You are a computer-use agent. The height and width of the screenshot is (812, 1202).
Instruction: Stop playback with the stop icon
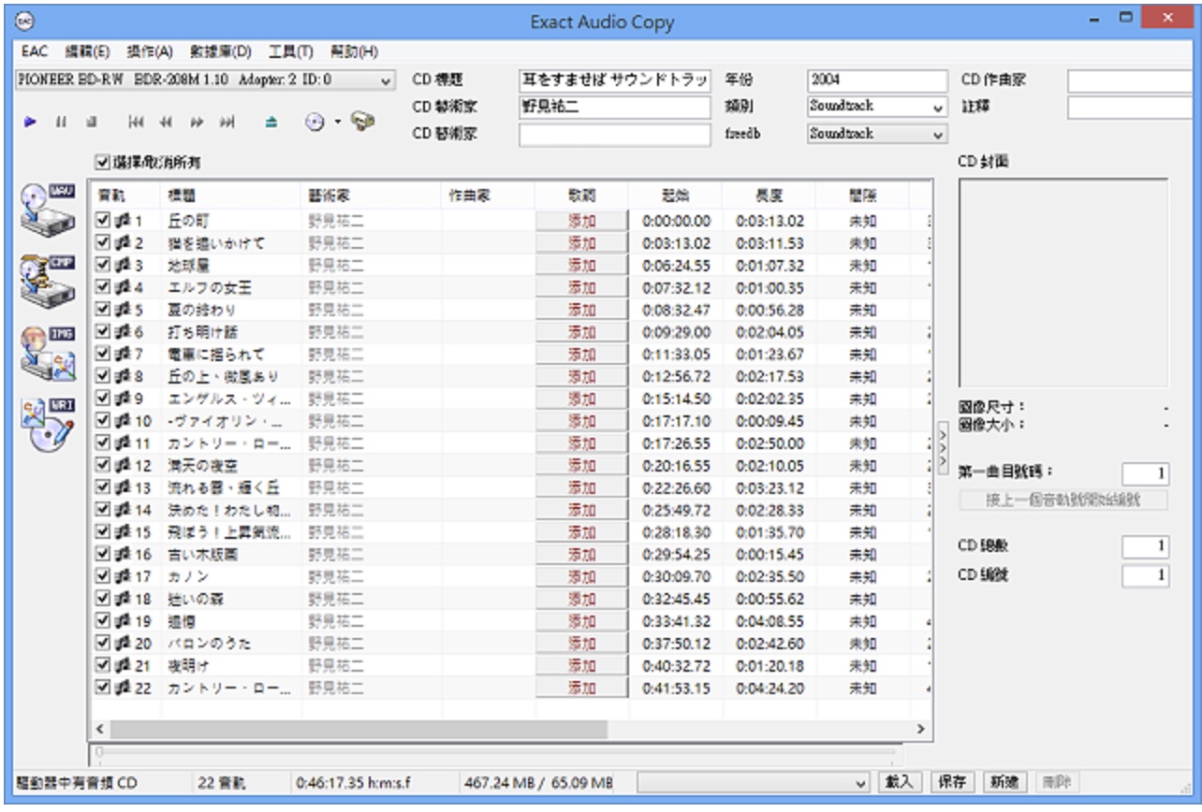pos(91,123)
